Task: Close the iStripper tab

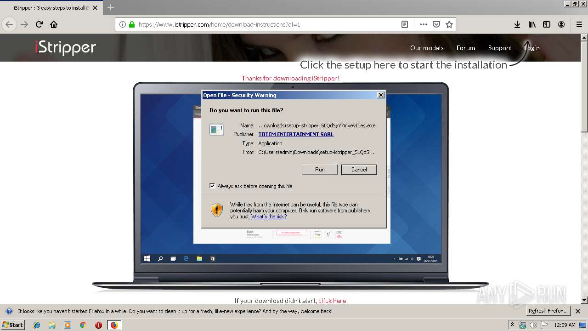Action: (x=95, y=8)
